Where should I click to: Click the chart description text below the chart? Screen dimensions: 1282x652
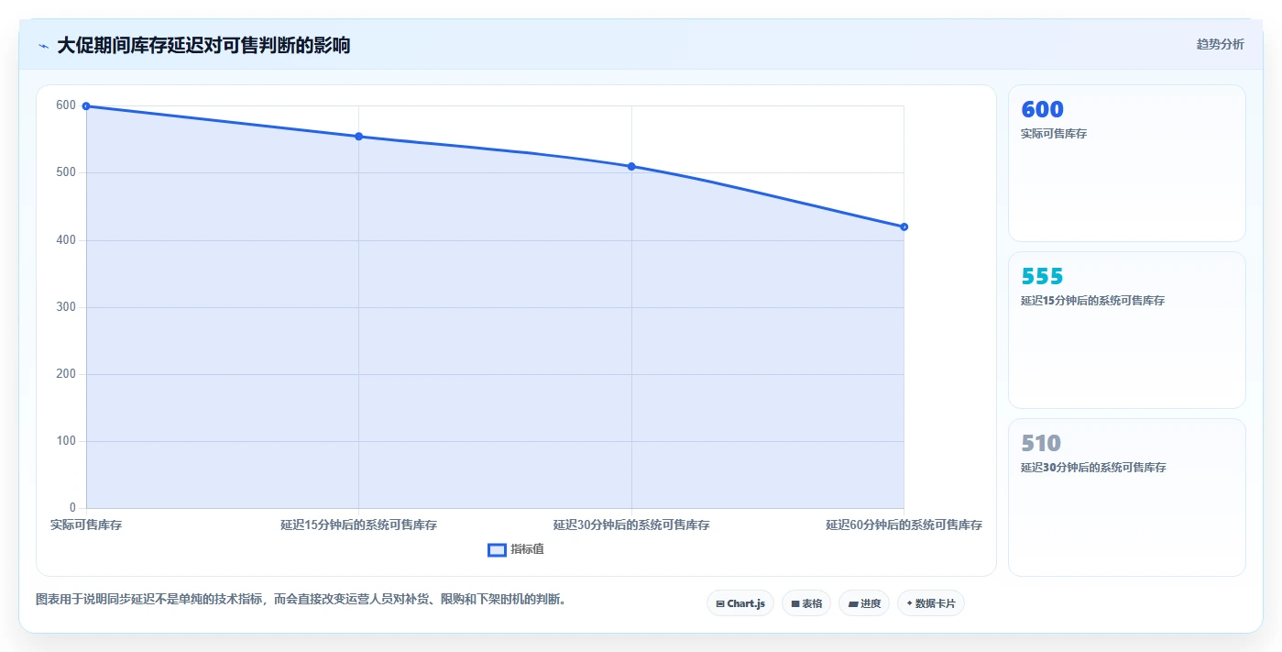click(301, 600)
